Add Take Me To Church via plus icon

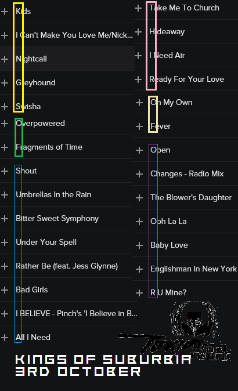coord(138,8)
